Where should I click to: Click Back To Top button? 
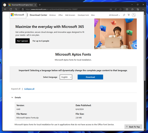coord(133,127)
